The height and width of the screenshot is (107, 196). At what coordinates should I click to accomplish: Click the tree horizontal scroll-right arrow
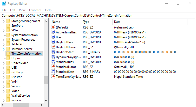(x=42, y=105)
